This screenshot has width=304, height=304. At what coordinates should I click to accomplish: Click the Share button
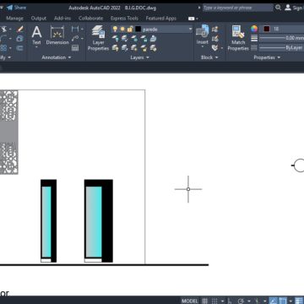(x=16, y=8)
